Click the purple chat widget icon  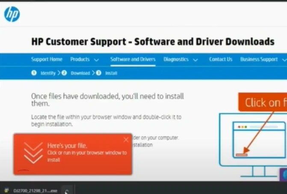(284, 175)
